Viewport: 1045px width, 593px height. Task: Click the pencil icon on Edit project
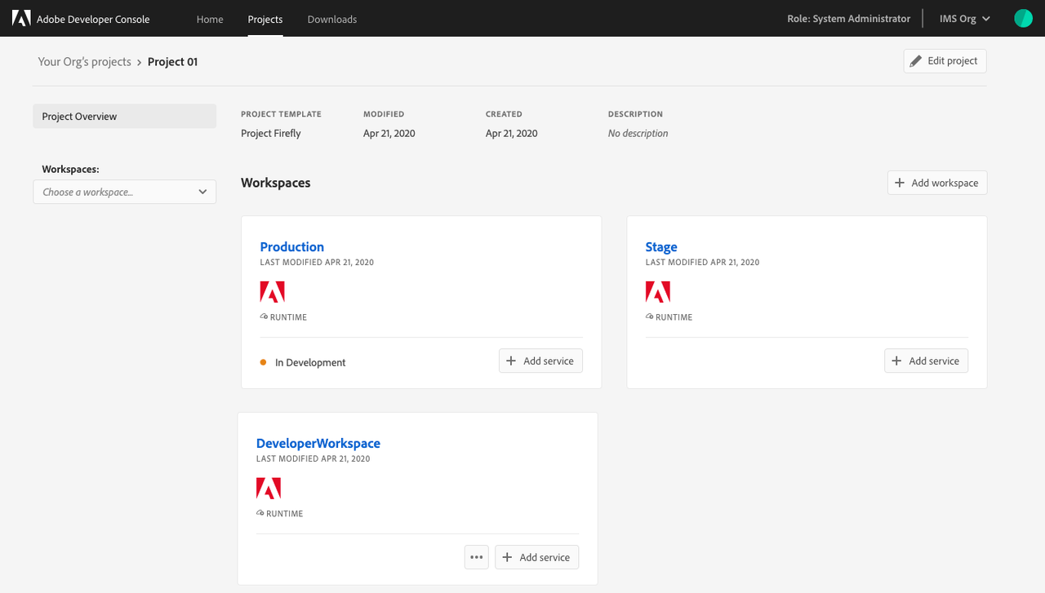pos(916,61)
